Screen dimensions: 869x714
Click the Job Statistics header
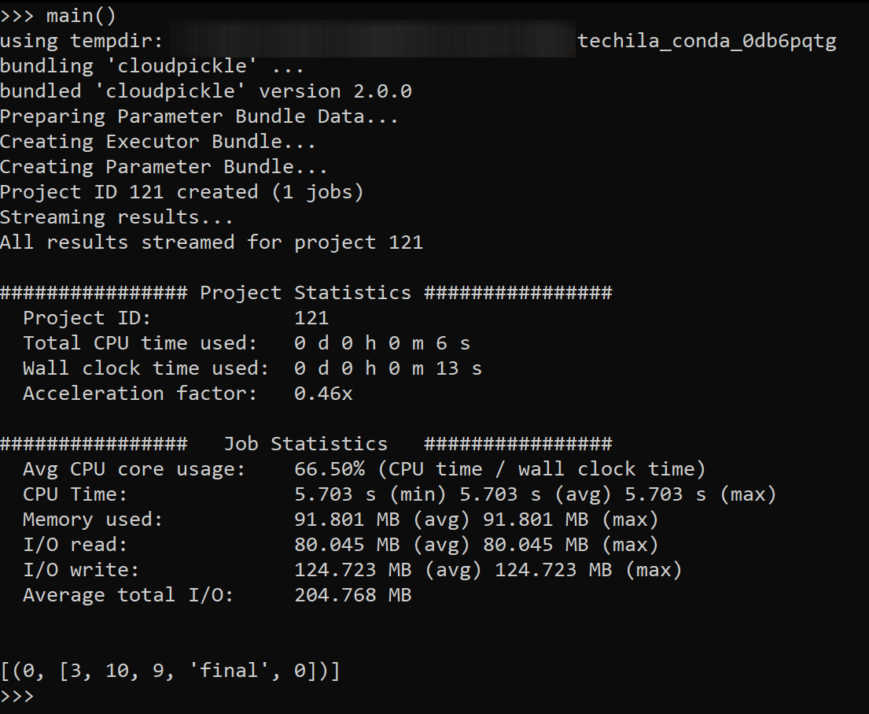point(305,444)
